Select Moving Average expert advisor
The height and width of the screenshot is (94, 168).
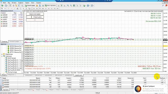click(12, 72)
